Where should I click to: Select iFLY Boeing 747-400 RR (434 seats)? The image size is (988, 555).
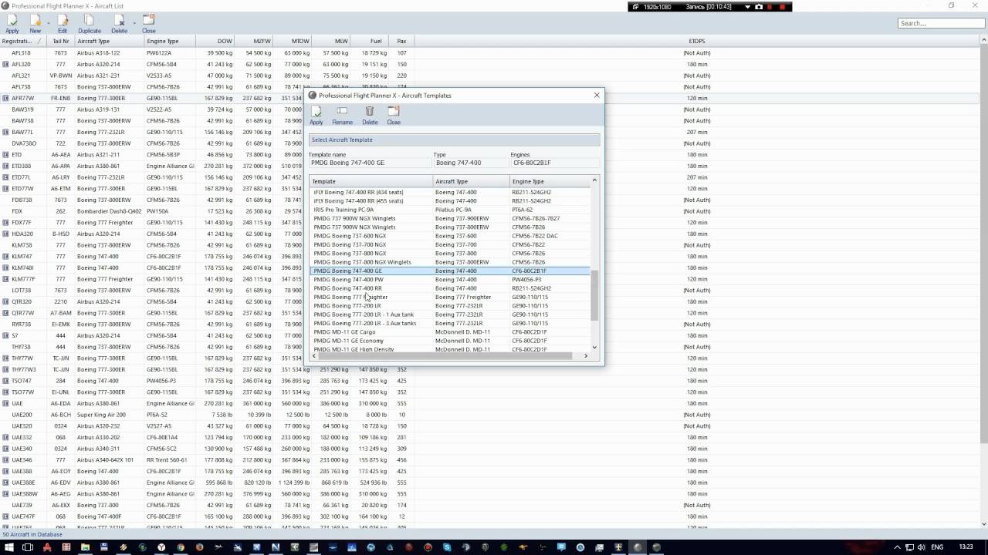point(450,192)
